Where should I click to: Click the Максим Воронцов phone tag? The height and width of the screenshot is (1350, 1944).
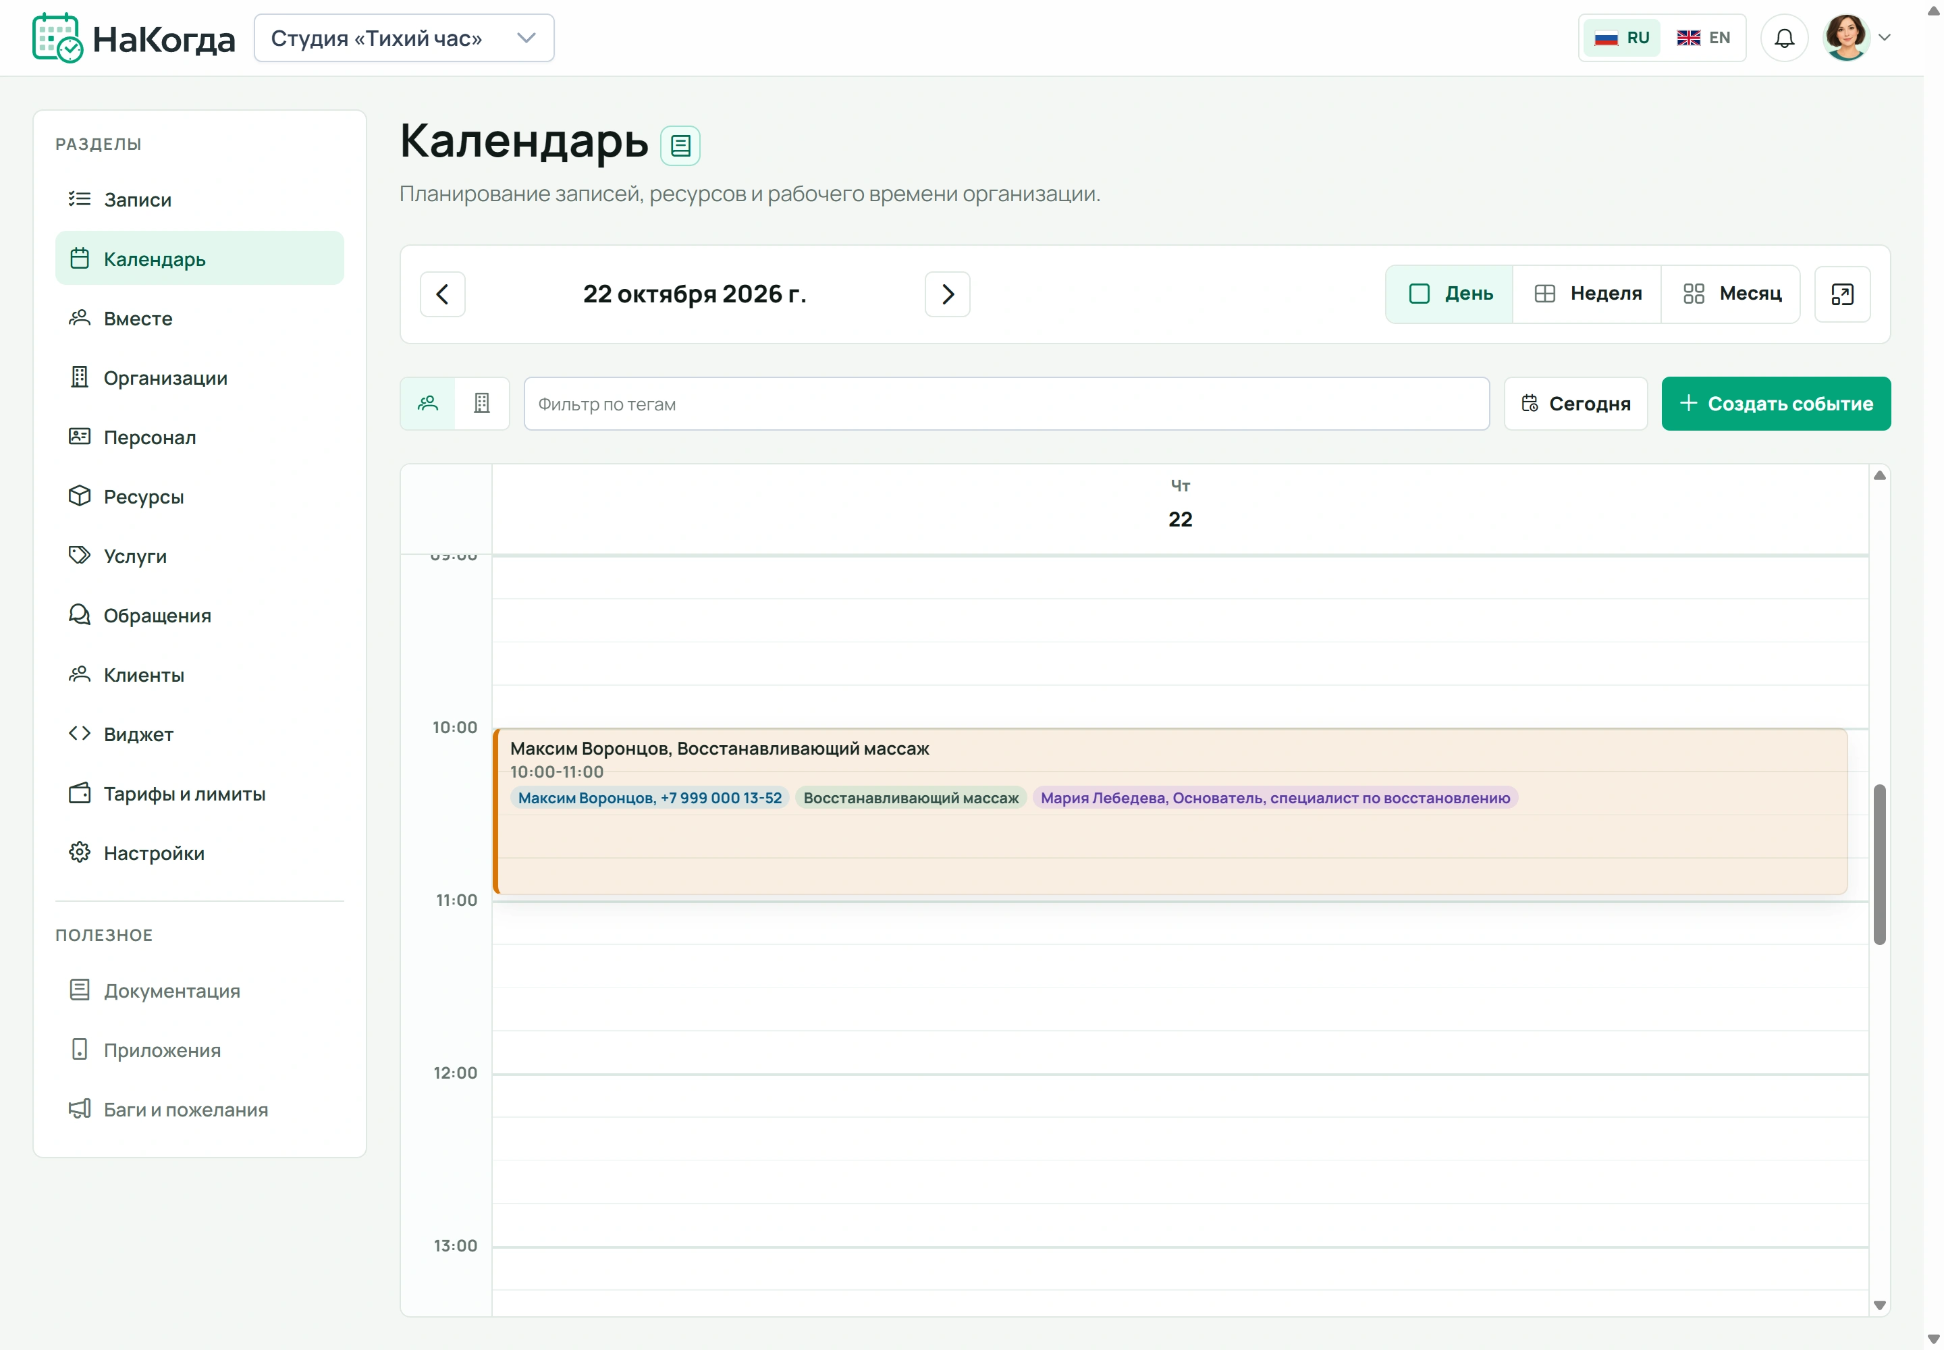pos(650,798)
